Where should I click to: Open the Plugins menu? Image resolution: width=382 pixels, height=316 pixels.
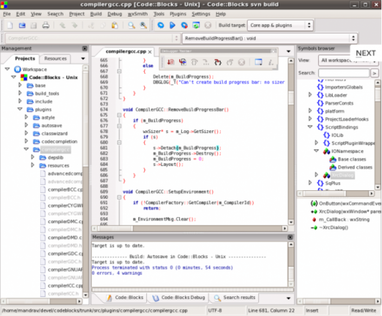click(178, 13)
